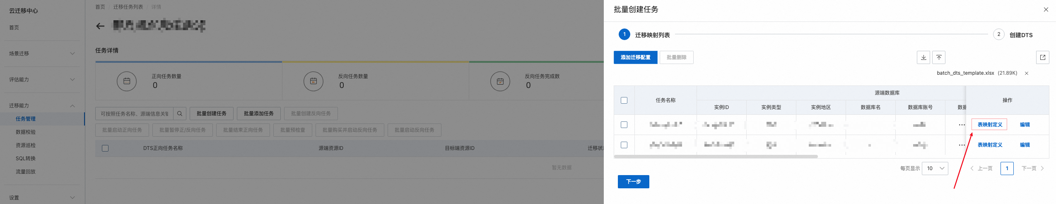Remove the batch_dts_template.xlsx uploaded file

click(x=1026, y=73)
